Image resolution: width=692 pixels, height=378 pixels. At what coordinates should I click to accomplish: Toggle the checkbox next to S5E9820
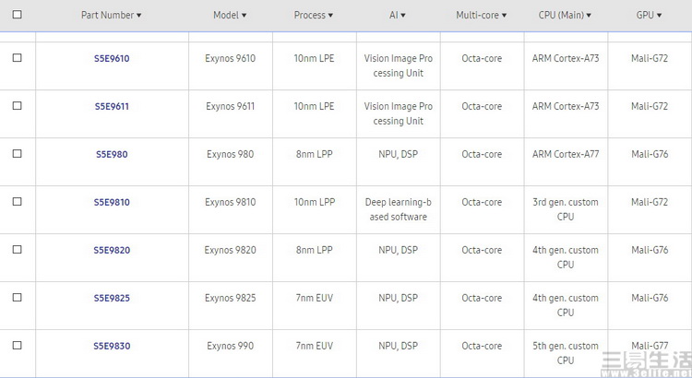pos(18,250)
